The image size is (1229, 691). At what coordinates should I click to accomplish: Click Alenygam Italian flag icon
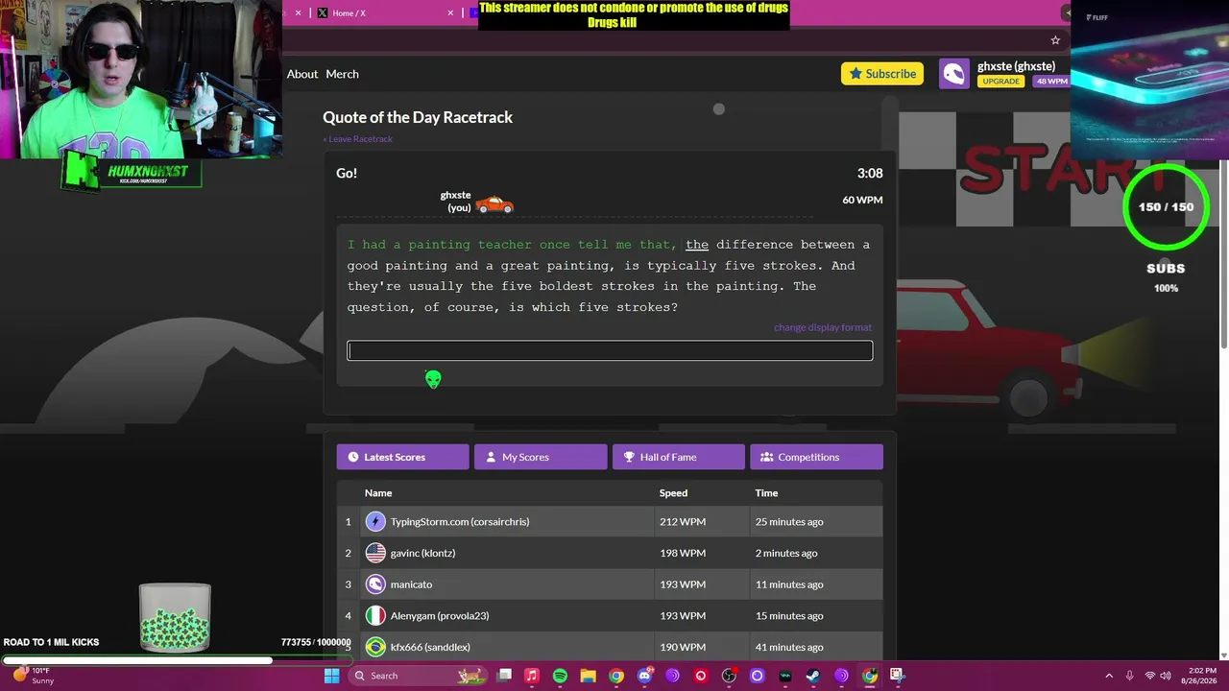pyautogui.click(x=375, y=615)
